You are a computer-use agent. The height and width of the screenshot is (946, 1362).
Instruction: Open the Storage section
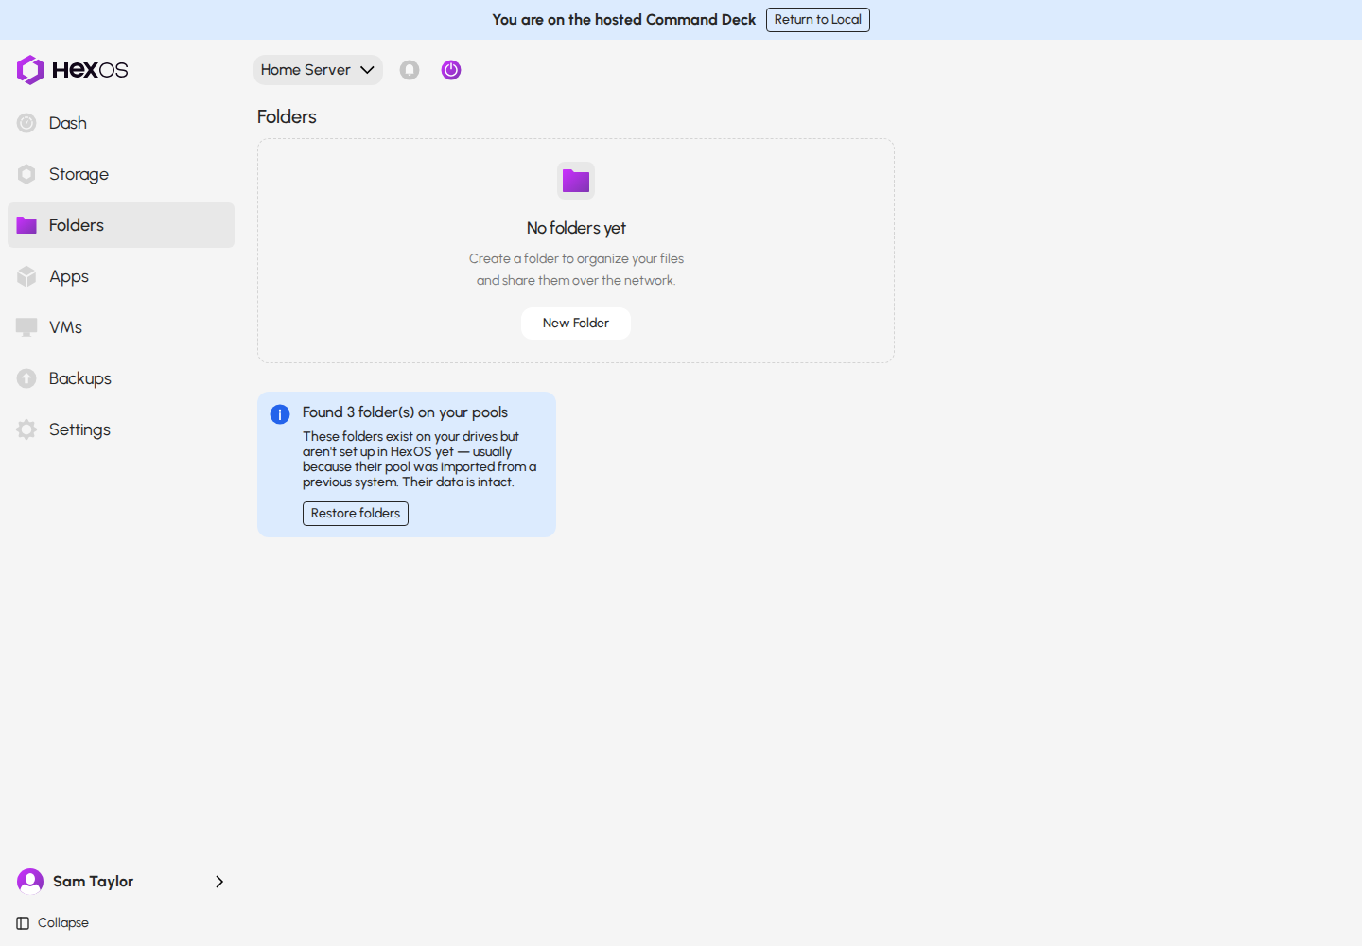click(x=121, y=174)
